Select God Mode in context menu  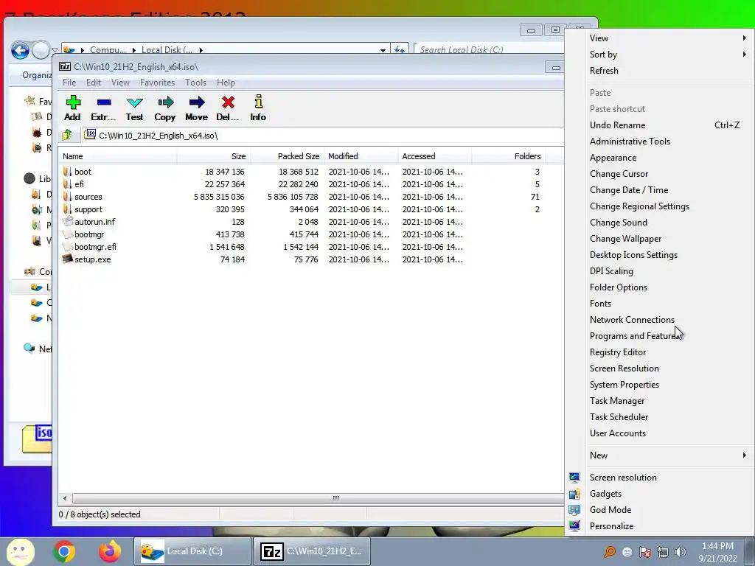[610, 510]
